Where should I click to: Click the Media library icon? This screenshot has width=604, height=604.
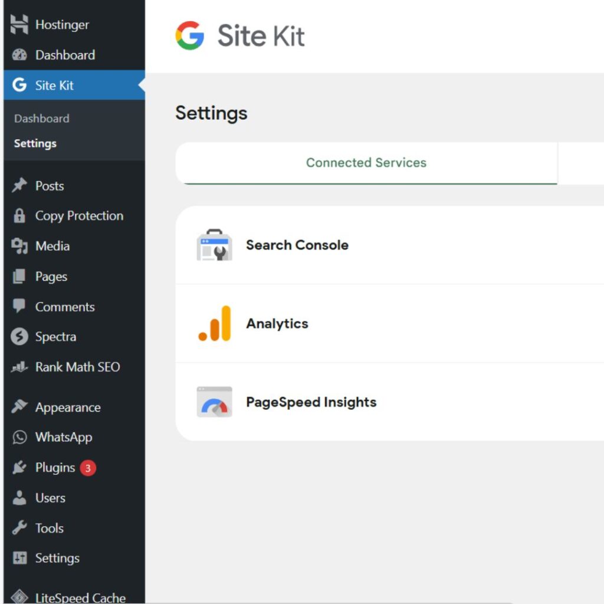coord(19,246)
